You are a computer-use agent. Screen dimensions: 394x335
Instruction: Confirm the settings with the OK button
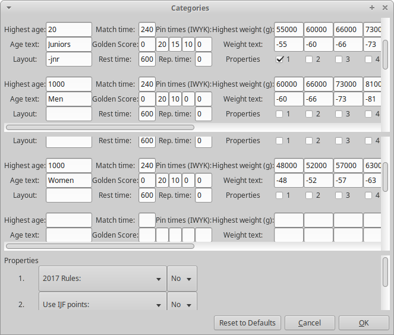364,323
